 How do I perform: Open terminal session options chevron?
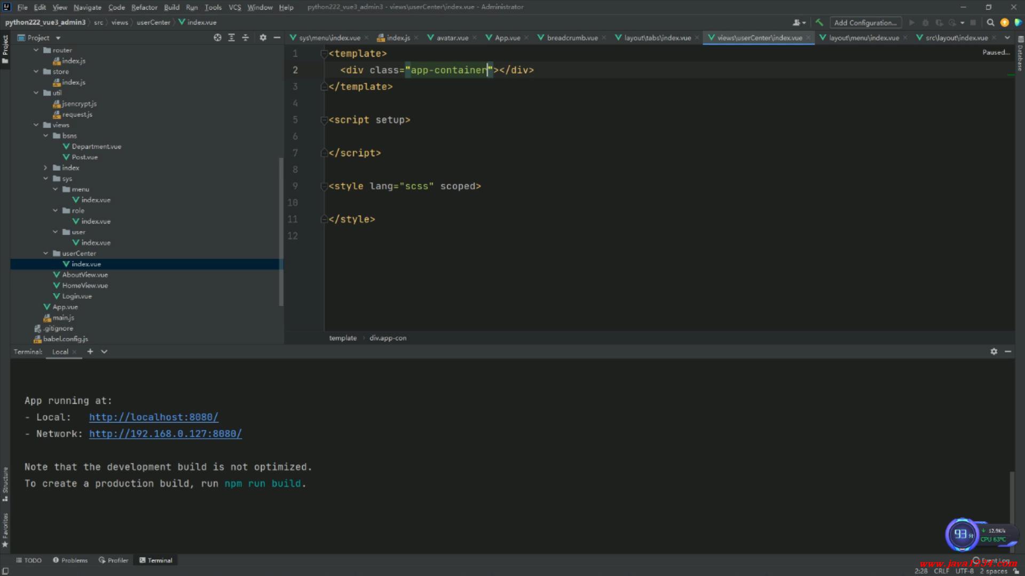(104, 351)
